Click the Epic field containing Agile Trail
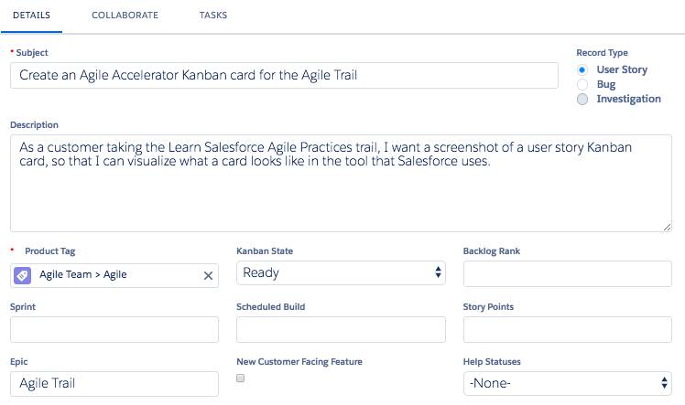This screenshot has width=685, height=405. point(114,384)
